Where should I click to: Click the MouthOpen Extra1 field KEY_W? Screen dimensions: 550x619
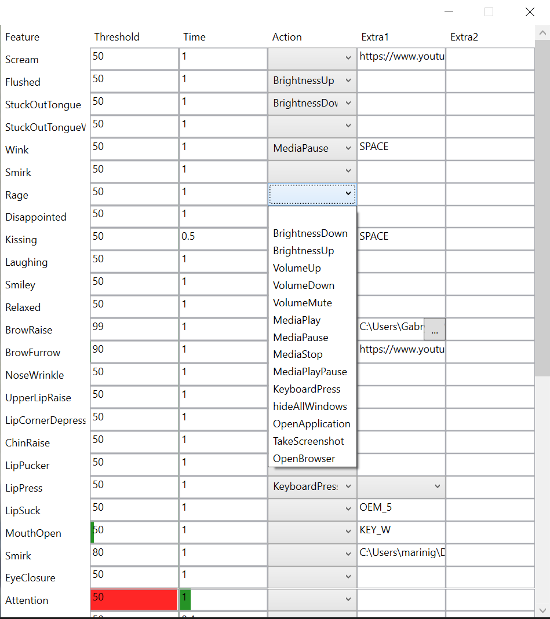[x=401, y=532]
